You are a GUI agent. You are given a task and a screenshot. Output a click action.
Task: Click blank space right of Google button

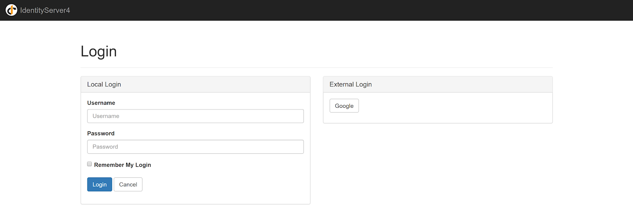tap(455, 106)
